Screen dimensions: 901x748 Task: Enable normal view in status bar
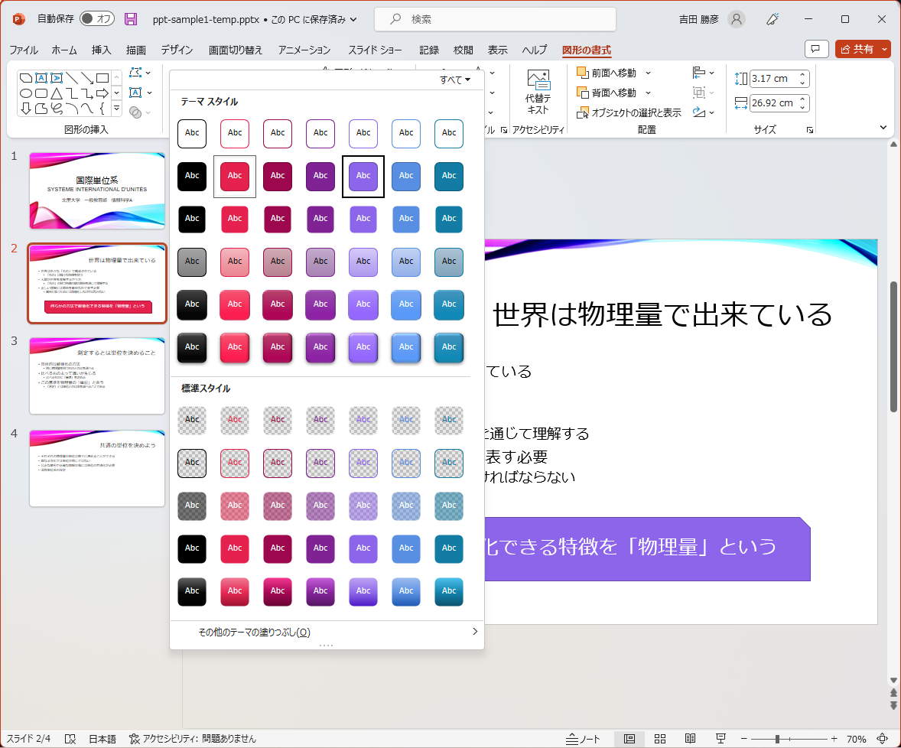click(629, 739)
